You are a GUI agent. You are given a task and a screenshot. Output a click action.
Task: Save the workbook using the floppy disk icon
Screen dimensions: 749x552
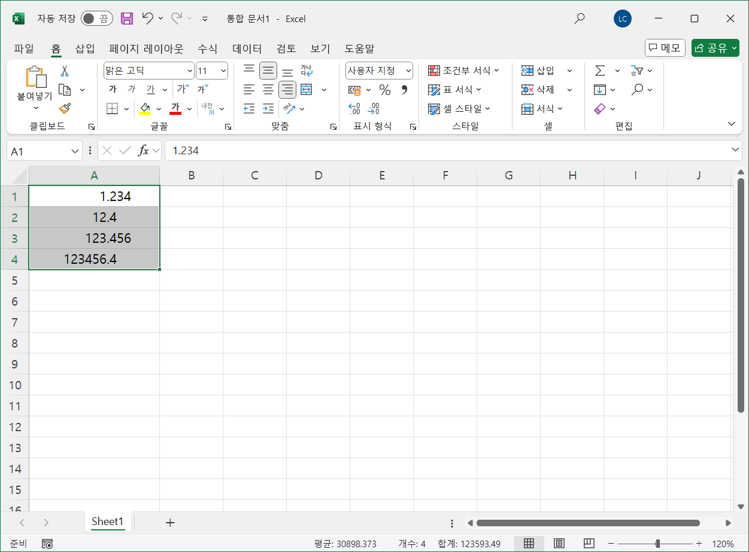tap(127, 19)
